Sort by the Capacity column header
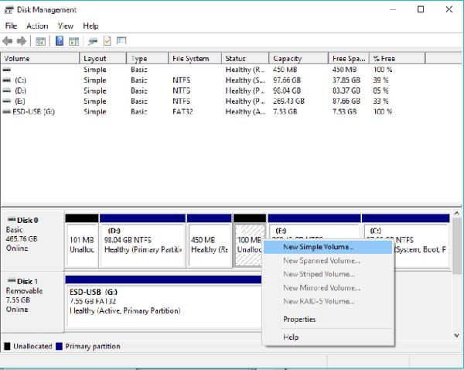 [288, 59]
